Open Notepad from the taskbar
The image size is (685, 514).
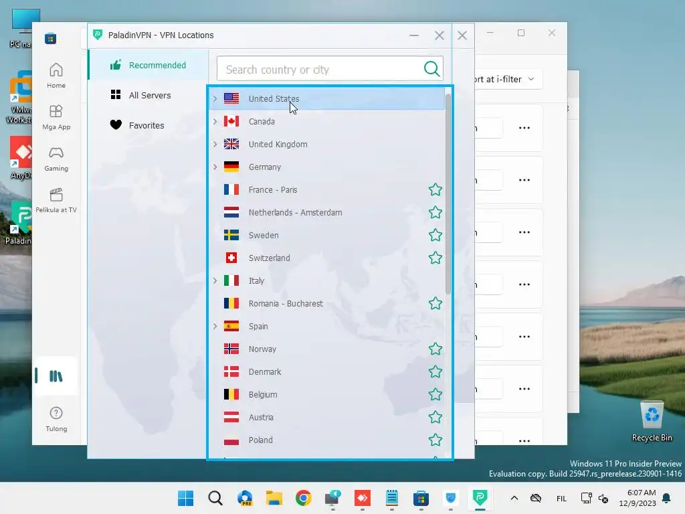(391, 498)
